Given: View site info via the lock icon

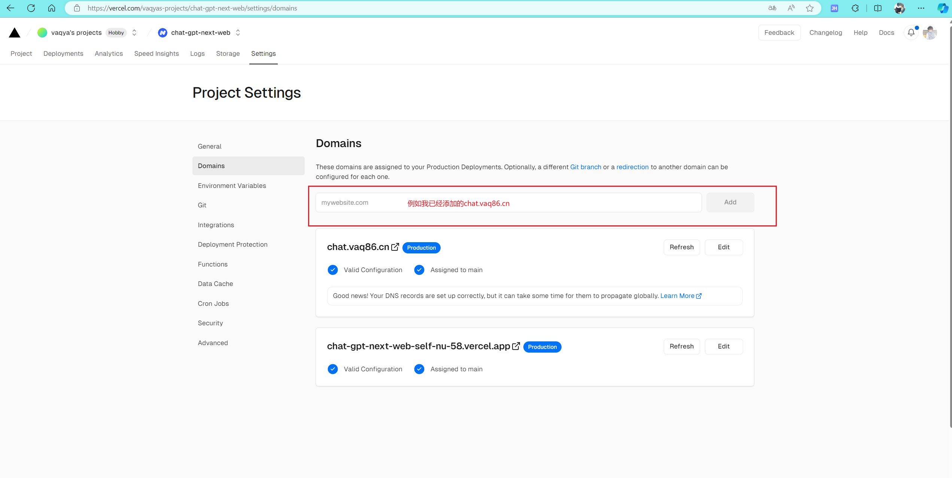Looking at the screenshot, I should click(x=77, y=8).
